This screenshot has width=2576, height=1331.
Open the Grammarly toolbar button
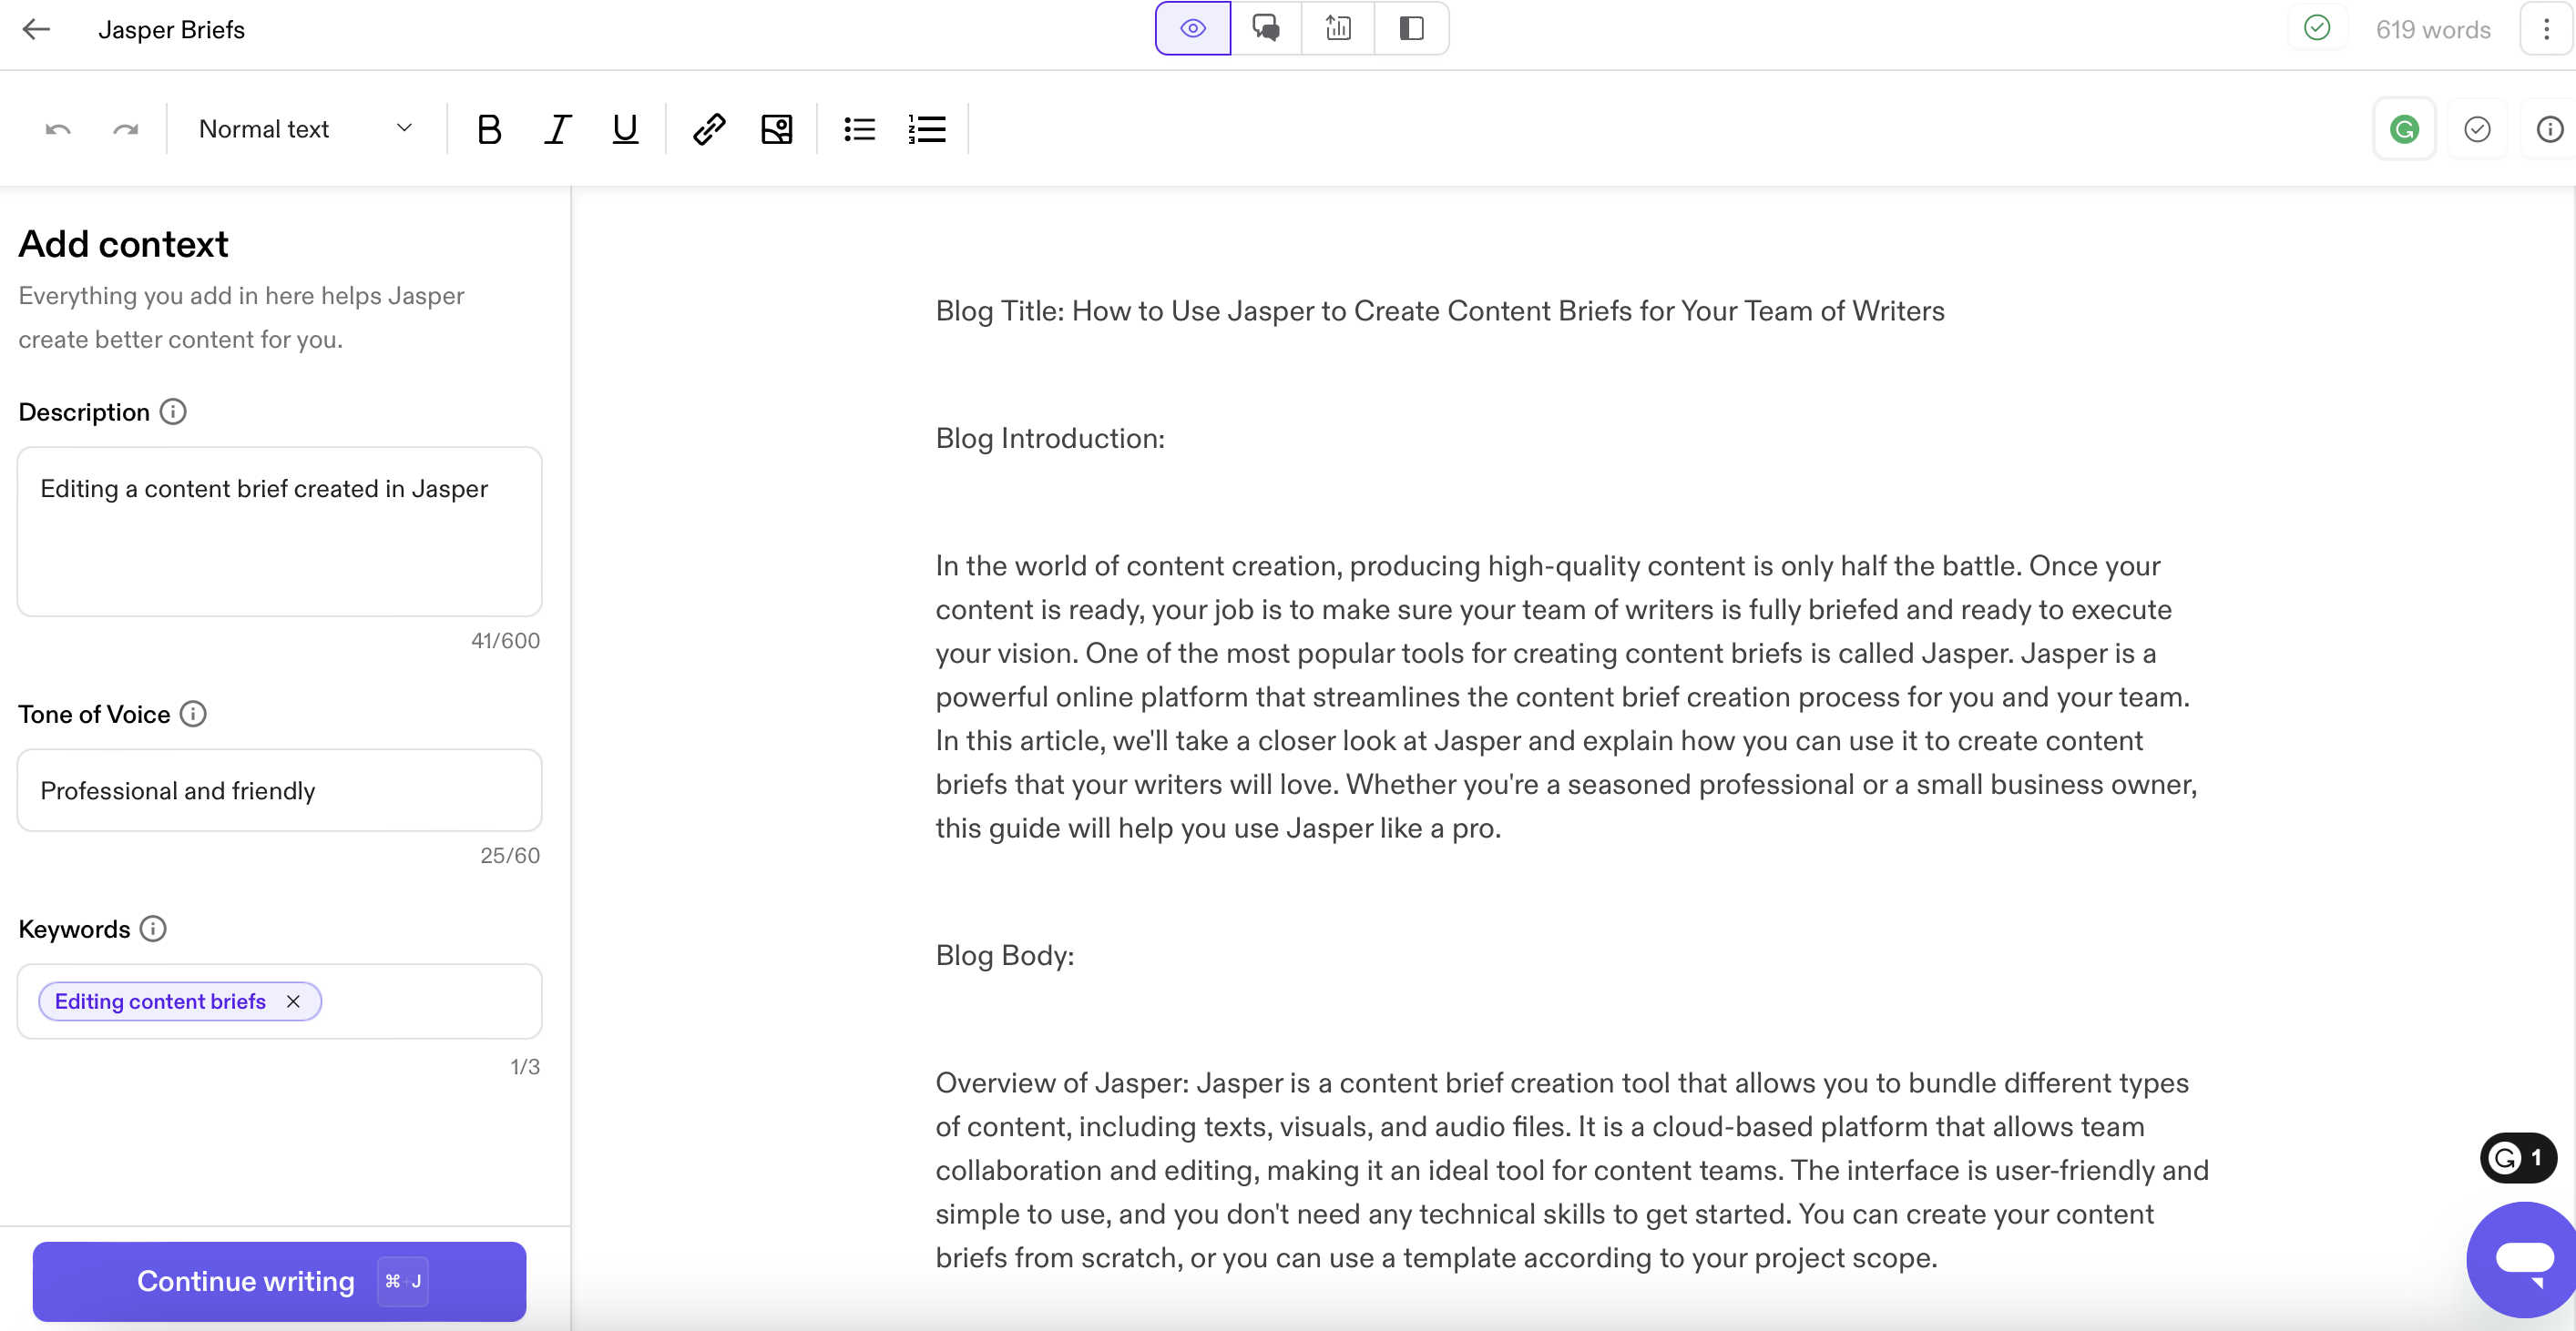coord(2404,129)
